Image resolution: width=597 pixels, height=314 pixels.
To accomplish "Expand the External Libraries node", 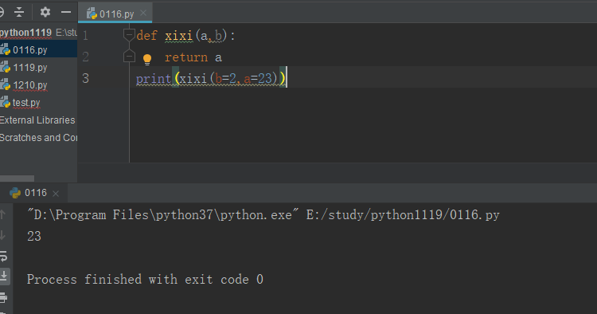I will tap(37, 120).
